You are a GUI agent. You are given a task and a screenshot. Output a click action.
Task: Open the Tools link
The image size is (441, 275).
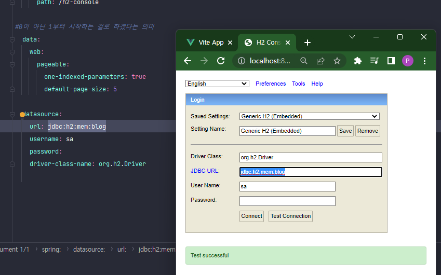pyautogui.click(x=298, y=84)
